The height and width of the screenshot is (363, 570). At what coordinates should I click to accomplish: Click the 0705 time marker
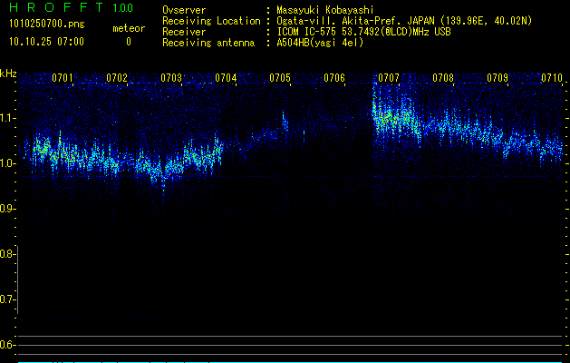[x=280, y=78]
